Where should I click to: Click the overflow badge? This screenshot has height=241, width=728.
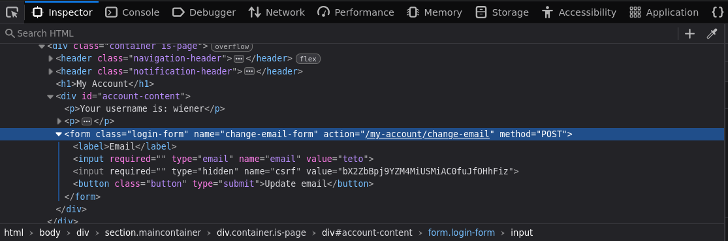point(232,46)
